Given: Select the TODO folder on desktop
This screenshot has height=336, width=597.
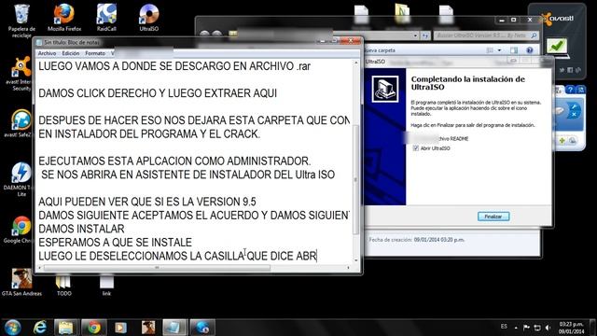Looking at the screenshot, I should point(63,285).
